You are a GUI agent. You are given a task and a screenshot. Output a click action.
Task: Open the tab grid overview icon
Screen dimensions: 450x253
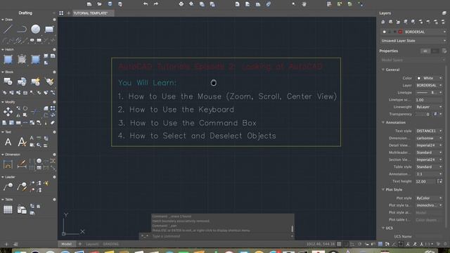point(61,13)
